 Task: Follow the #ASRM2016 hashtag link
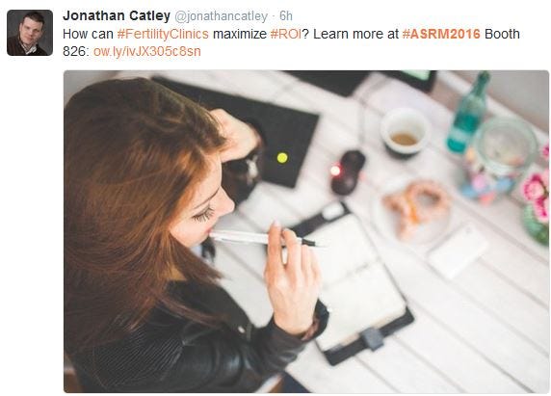[441, 34]
